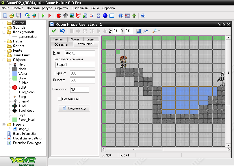Collapse the Backgrounds folder

click(x=4, y=32)
